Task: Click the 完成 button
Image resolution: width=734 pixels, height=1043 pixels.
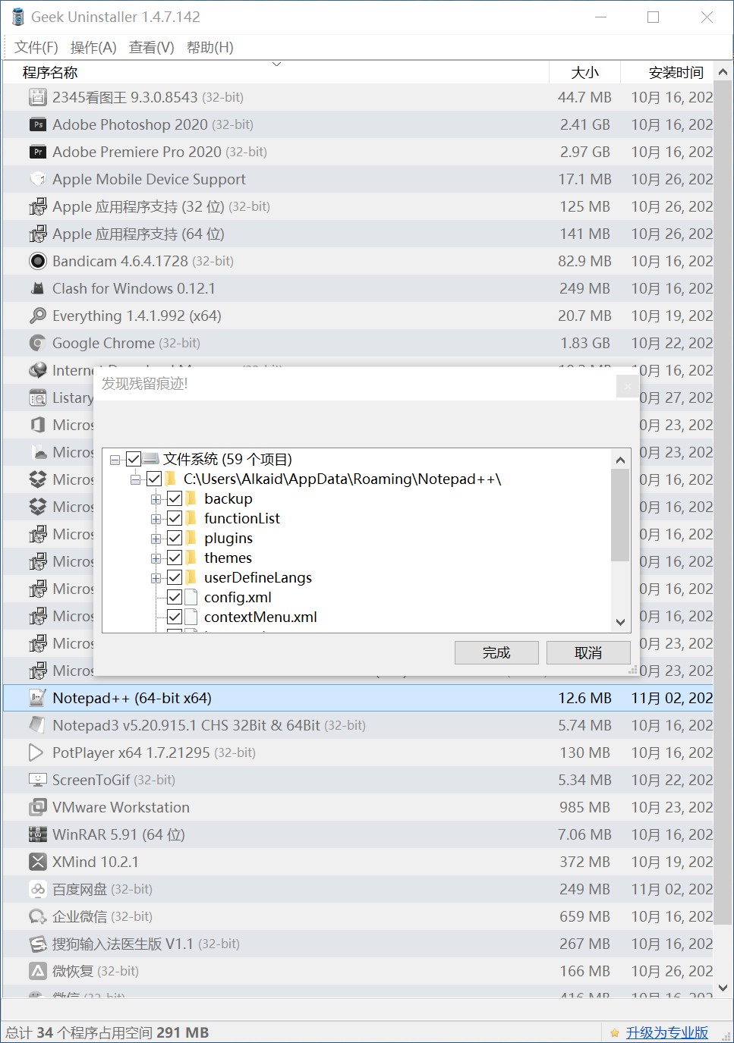Action: click(x=496, y=652)
